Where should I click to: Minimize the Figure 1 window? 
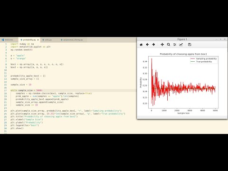coord(217,39)
